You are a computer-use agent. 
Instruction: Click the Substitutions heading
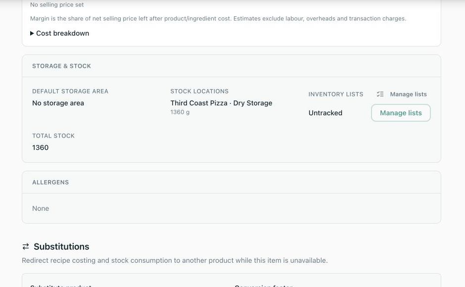click(61, 246)
